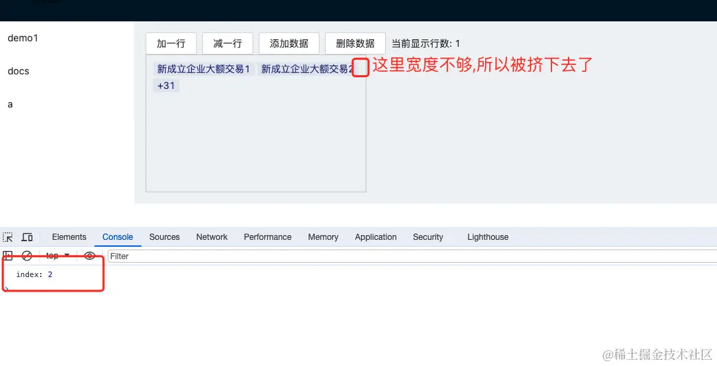
Task: Click the +31 overflow tag
Action: [166, 85]
